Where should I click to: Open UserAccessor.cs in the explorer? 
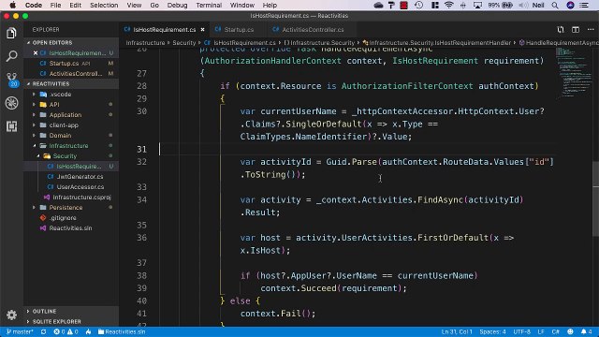71,187
